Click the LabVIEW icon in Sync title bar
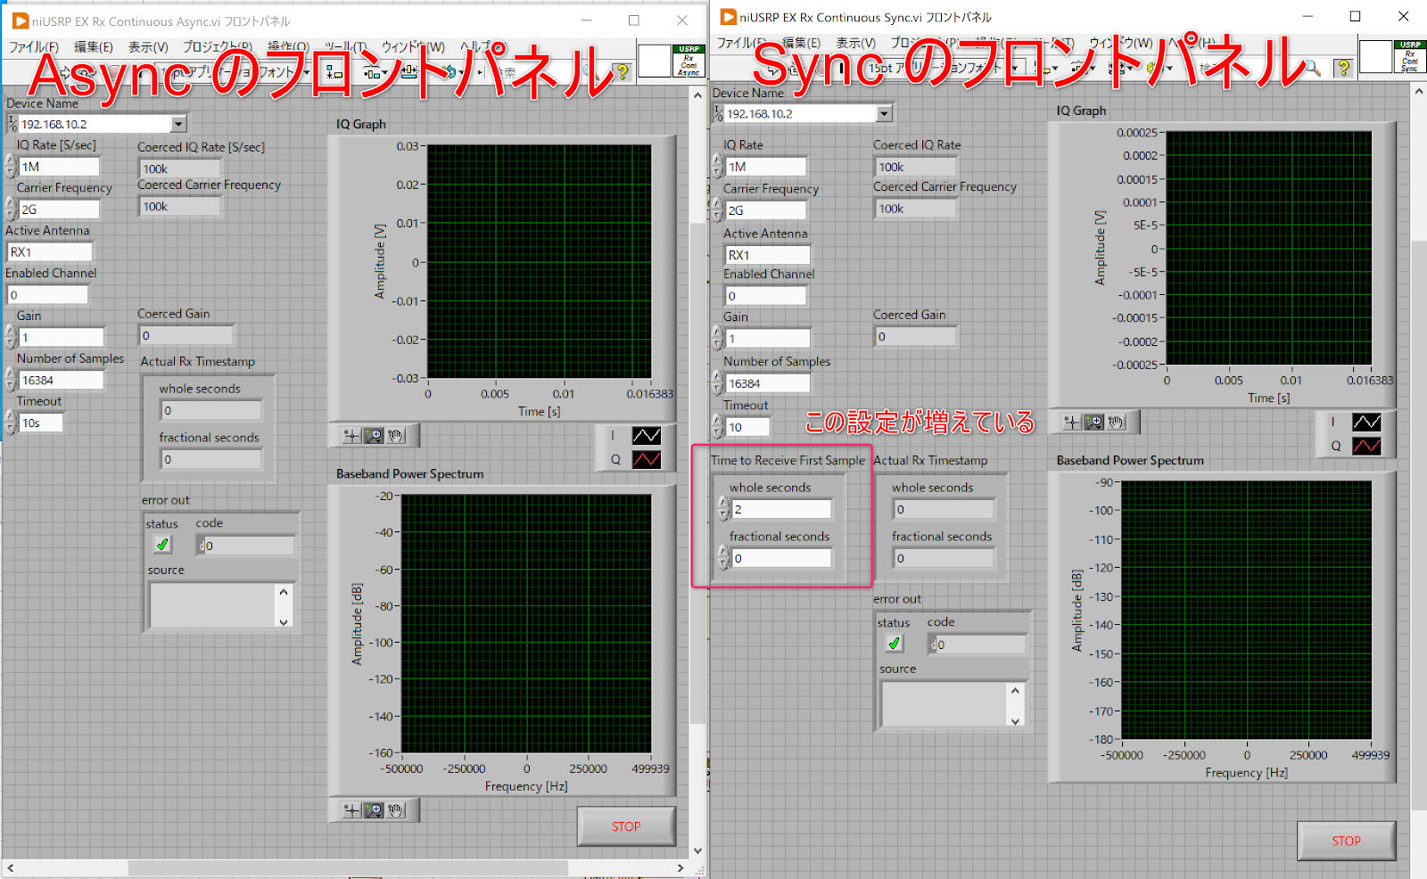 coord(728,16)
